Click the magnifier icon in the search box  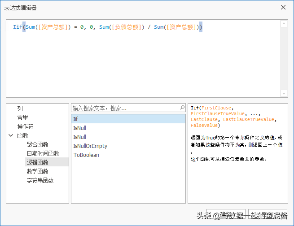click(182, 108)
